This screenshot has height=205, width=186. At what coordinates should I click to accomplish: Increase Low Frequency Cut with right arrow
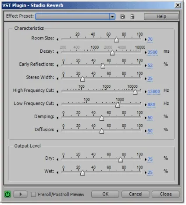point(146,105)
